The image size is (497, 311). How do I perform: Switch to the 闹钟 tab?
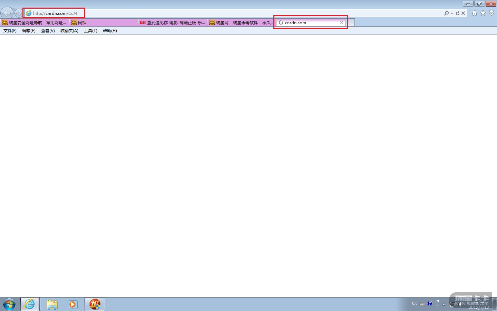[104, 22]
